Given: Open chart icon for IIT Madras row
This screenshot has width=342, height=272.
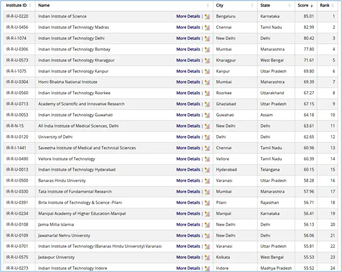Looking at the screenshot, I should (207, 27).
